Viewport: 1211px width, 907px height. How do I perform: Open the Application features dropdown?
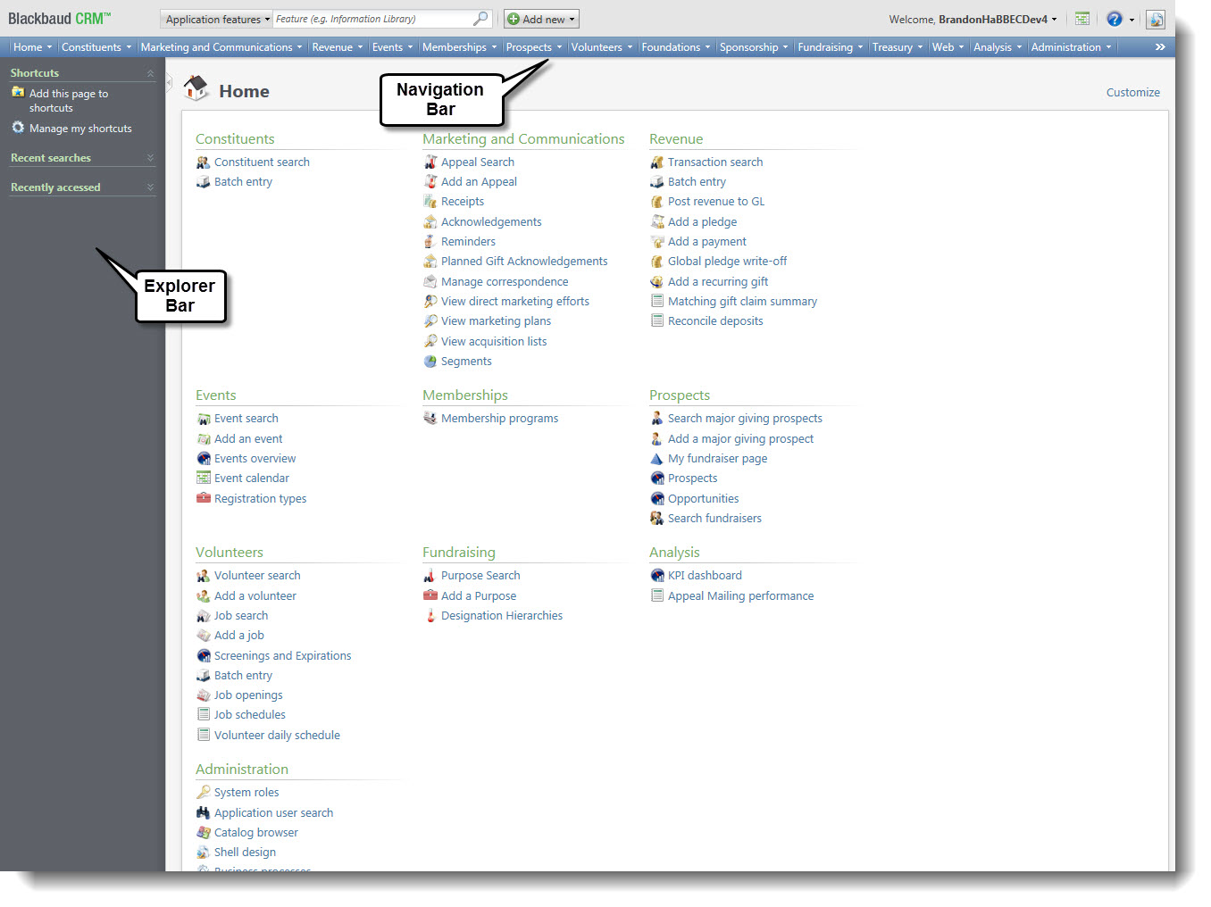[x=217, y=19]
